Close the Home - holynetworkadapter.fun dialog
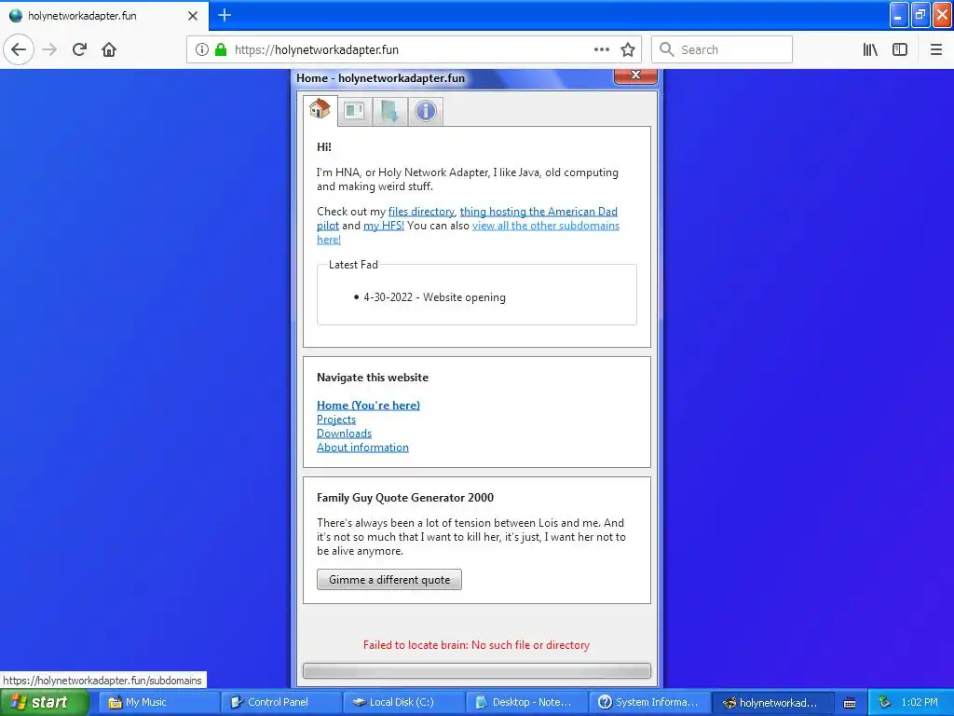 point(635,75)
